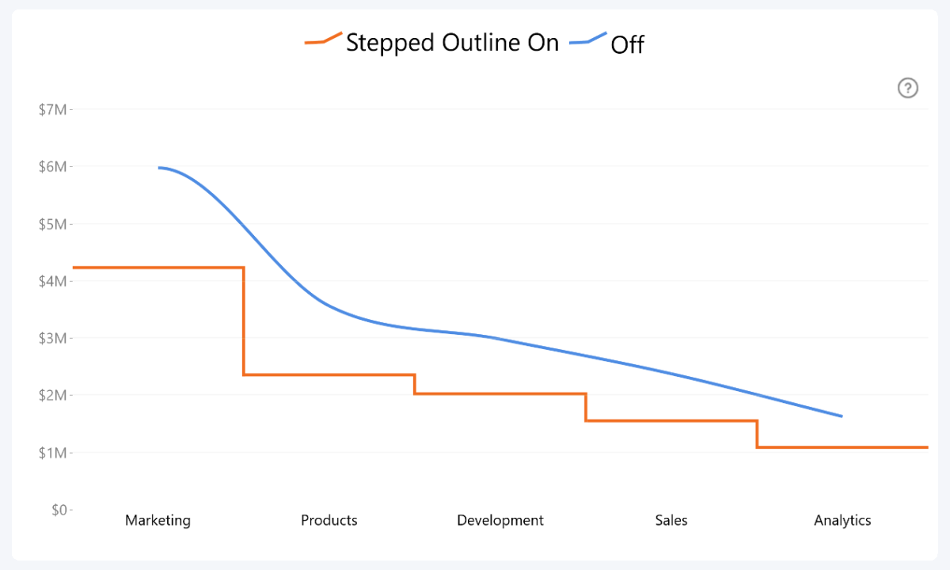Click the $6M value axis label
950x570 pixels.
point(53,166)
